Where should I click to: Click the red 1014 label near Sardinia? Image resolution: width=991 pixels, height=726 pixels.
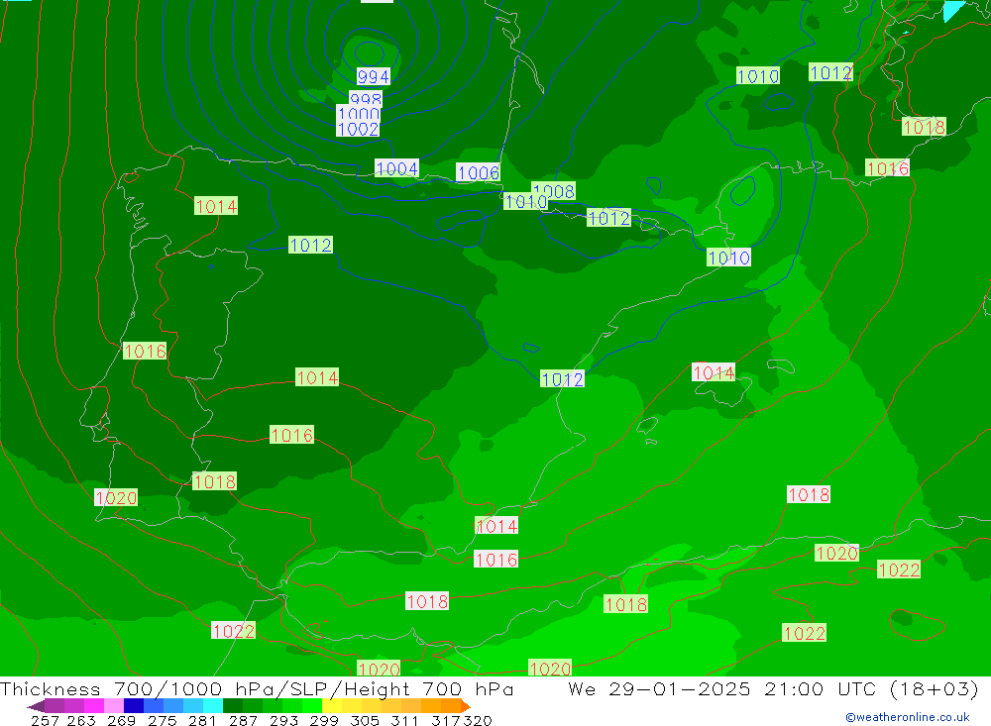click(714, 372)
